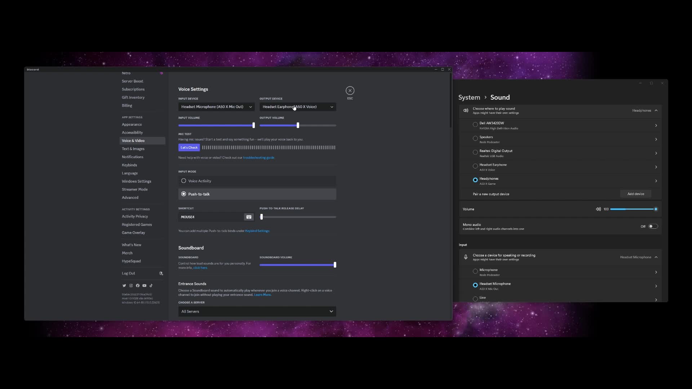Disable Mono audio toggle
This screenshot has height=389, width=692.
(x=653, y=226)
